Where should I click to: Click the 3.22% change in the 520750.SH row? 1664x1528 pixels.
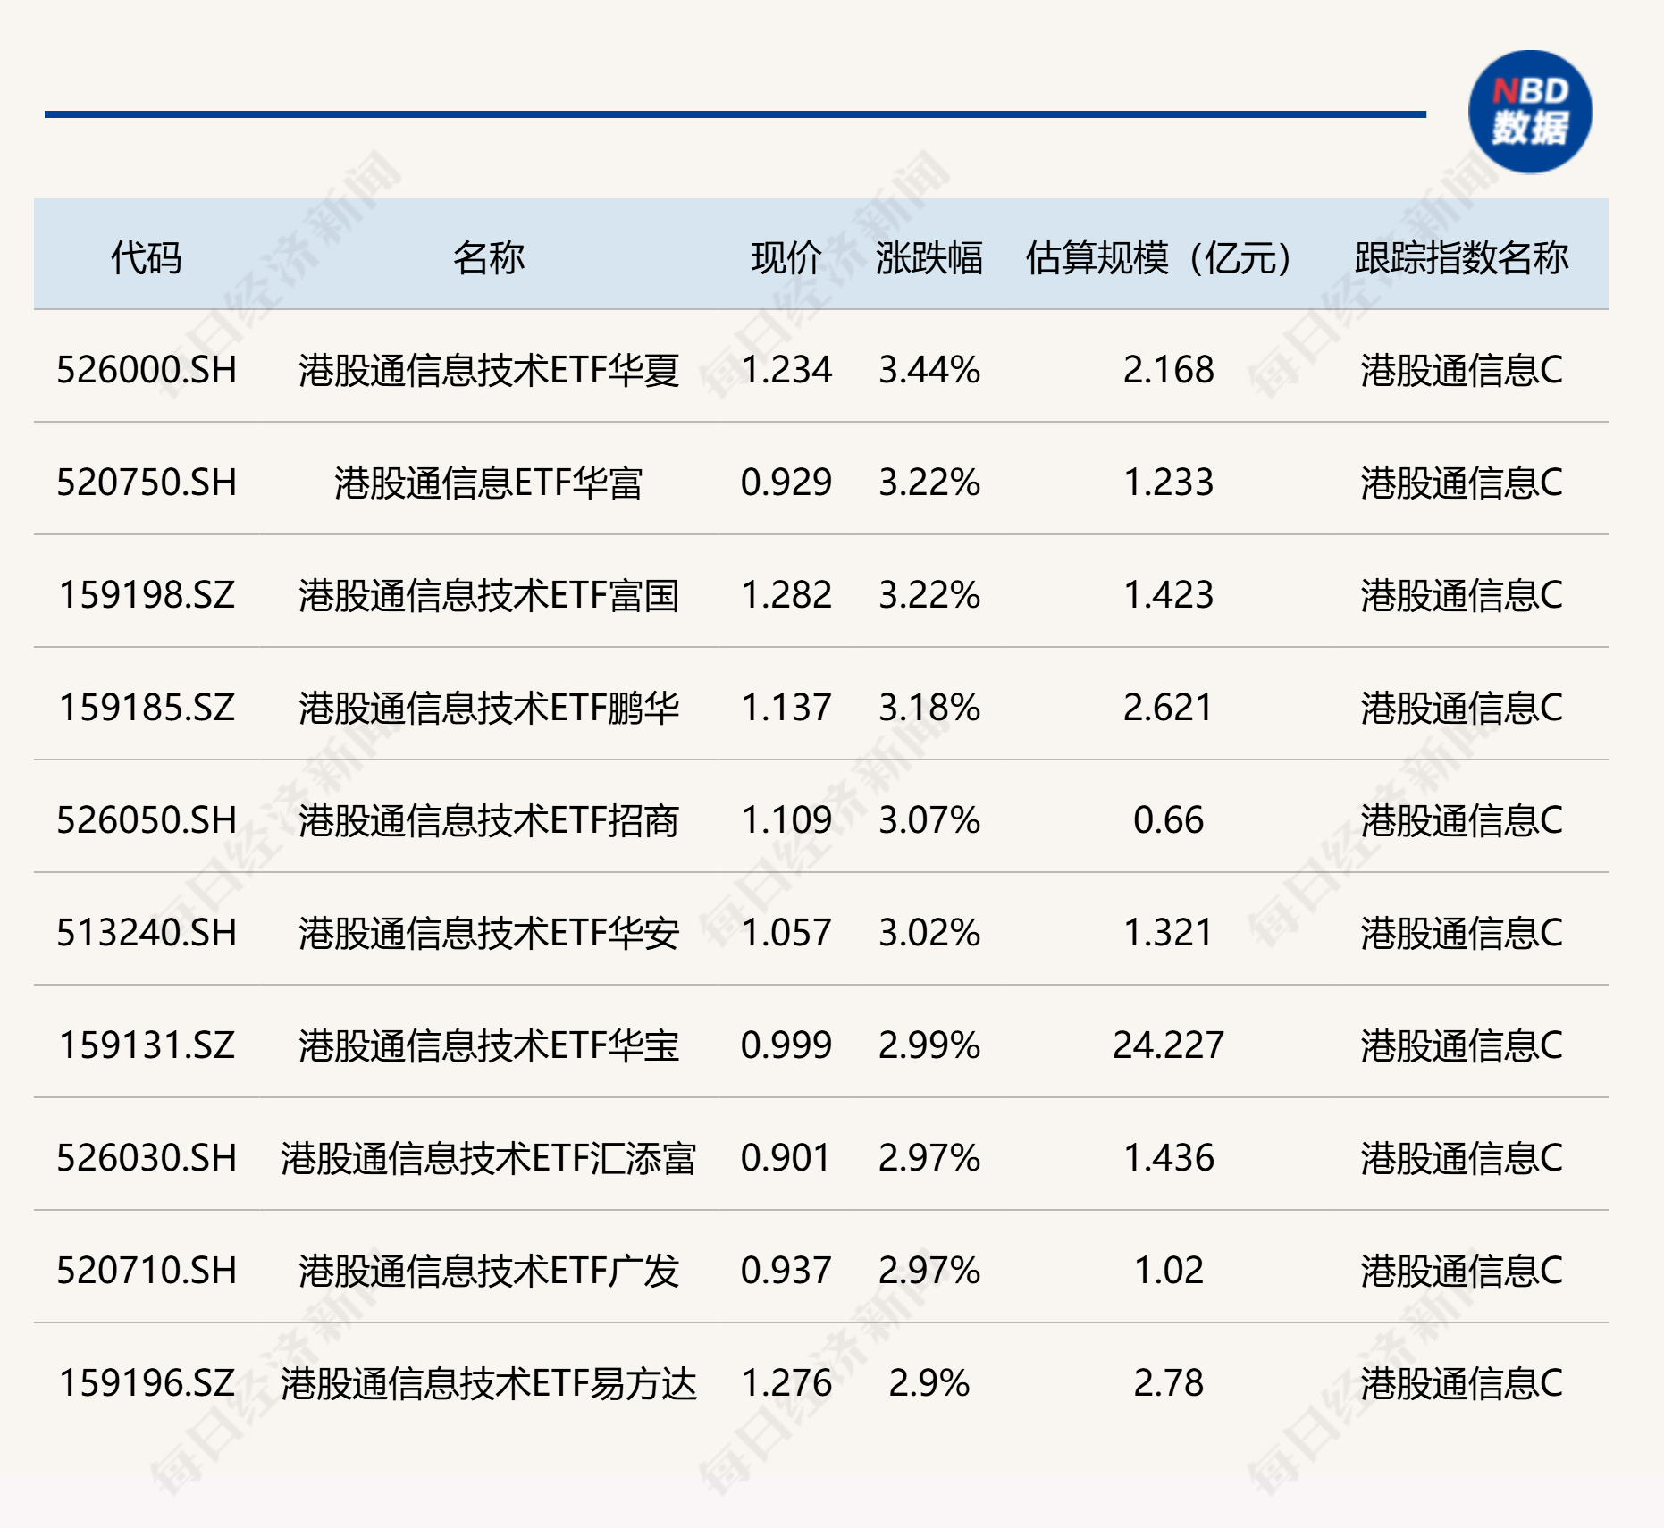click(929, 483)
